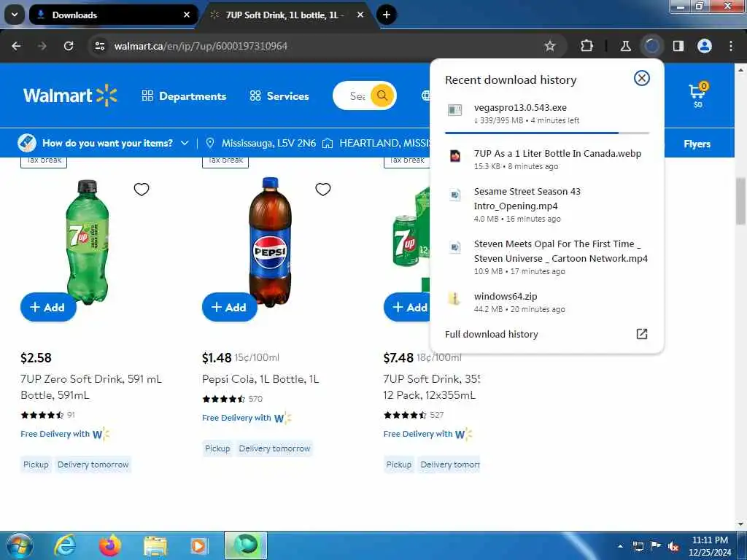Launch Firefox from taskbar

click(110, 545)
